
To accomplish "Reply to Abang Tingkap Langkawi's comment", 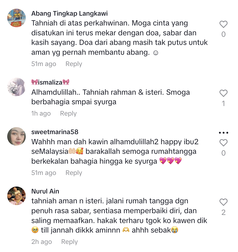I will (x=74, y=64).
